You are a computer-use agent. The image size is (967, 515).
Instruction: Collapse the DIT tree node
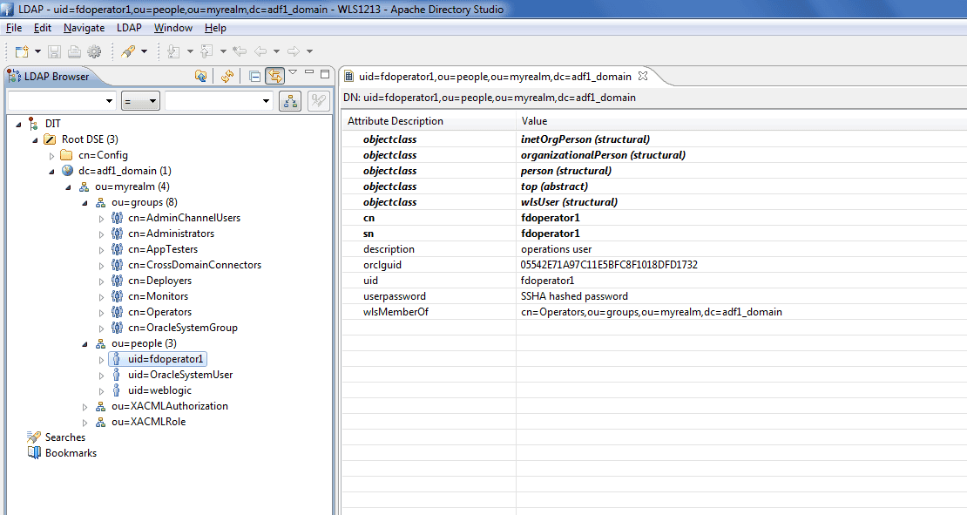click(18, 124)
